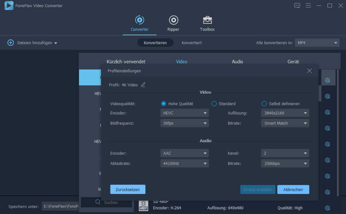This screenshot has width=346, height=214.
Task: Open settings gear for the SD 480P row
Action: tap(328, 208)
